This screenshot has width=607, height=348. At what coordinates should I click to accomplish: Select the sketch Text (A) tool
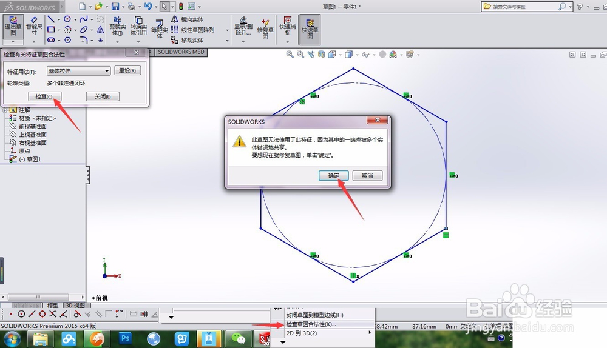(x=100, y=30)
